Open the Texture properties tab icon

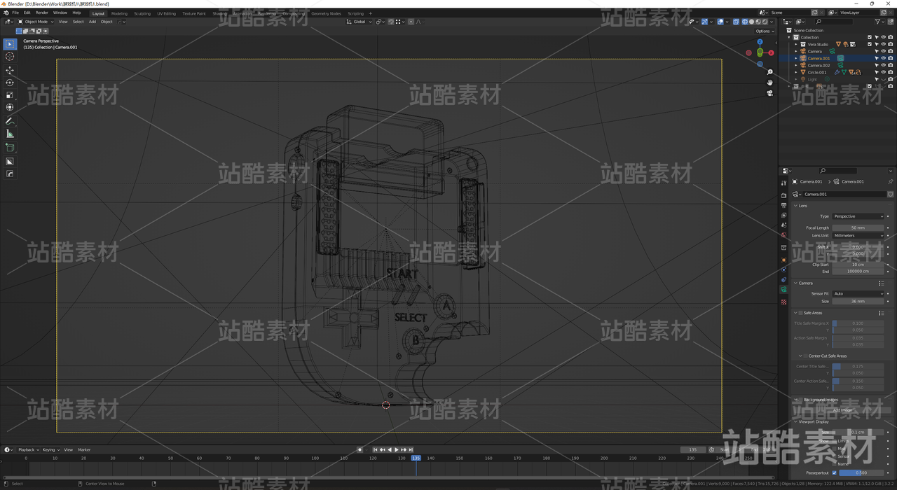pyautogui.click(x=783, y=302)
